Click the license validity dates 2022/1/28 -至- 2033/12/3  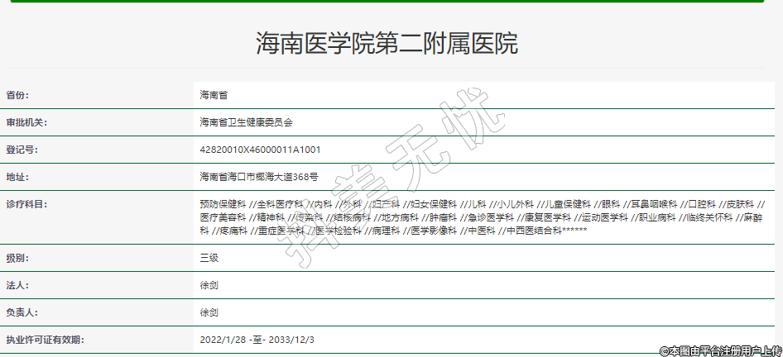(257, 340)
